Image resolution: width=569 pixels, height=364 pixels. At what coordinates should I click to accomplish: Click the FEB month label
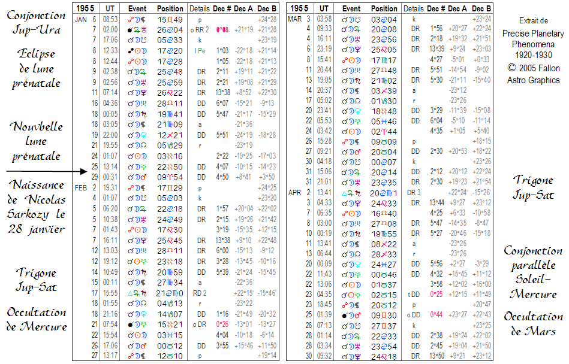(x=81, y=187)
